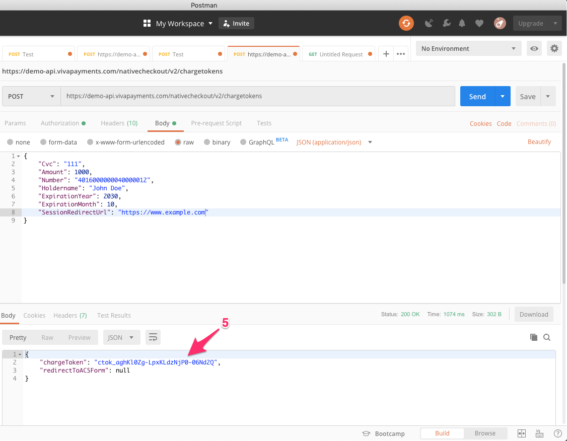Viewport: 567px width, 441px height.
Task: Click the Beautify link
Action: 539,141
